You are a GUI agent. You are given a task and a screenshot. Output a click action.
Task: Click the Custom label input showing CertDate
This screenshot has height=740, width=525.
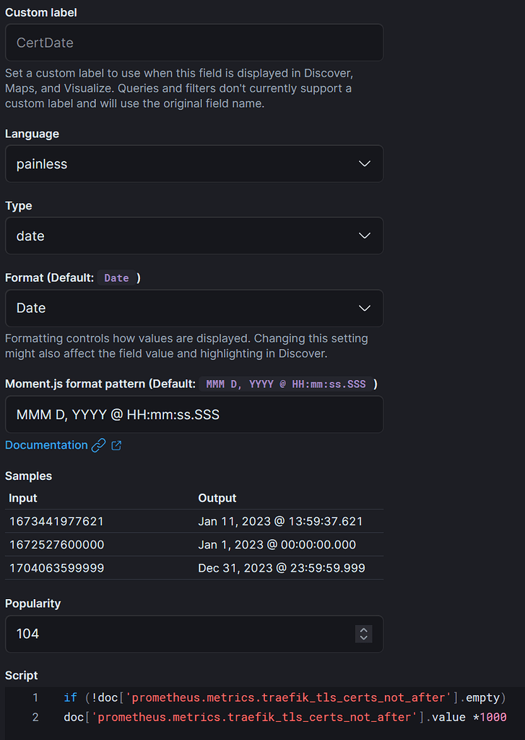click(194, 43)
